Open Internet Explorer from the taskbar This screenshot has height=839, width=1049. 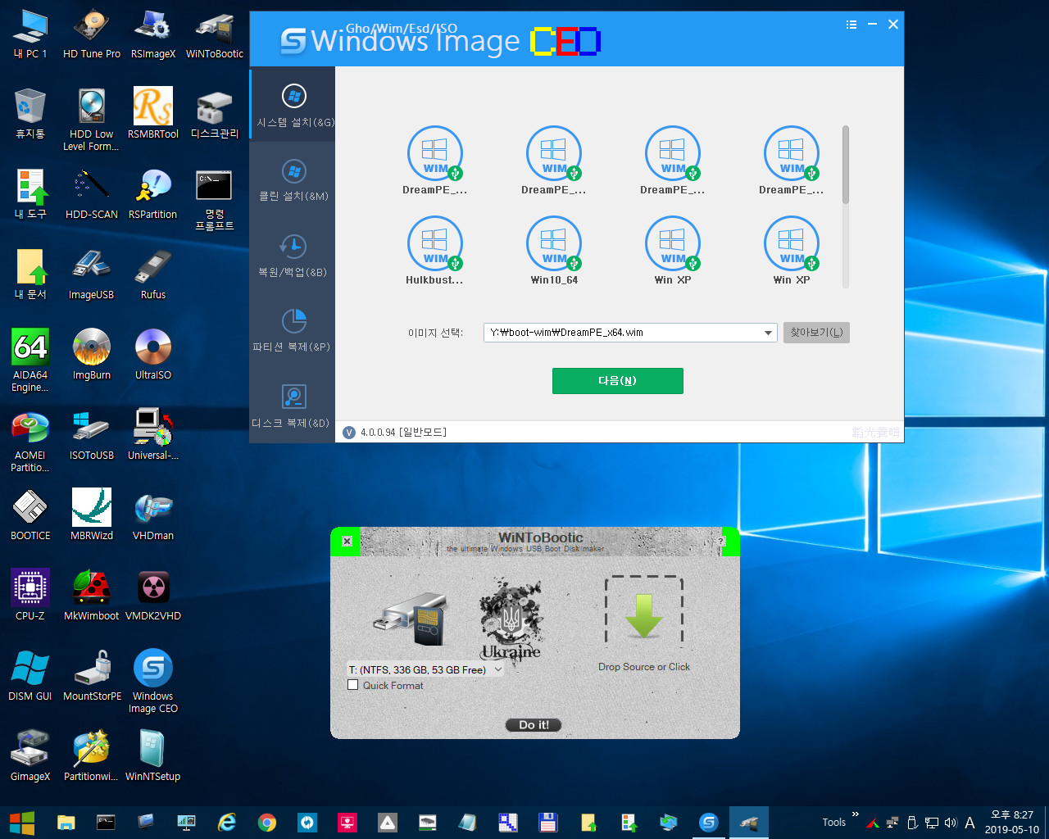[227, 823]
